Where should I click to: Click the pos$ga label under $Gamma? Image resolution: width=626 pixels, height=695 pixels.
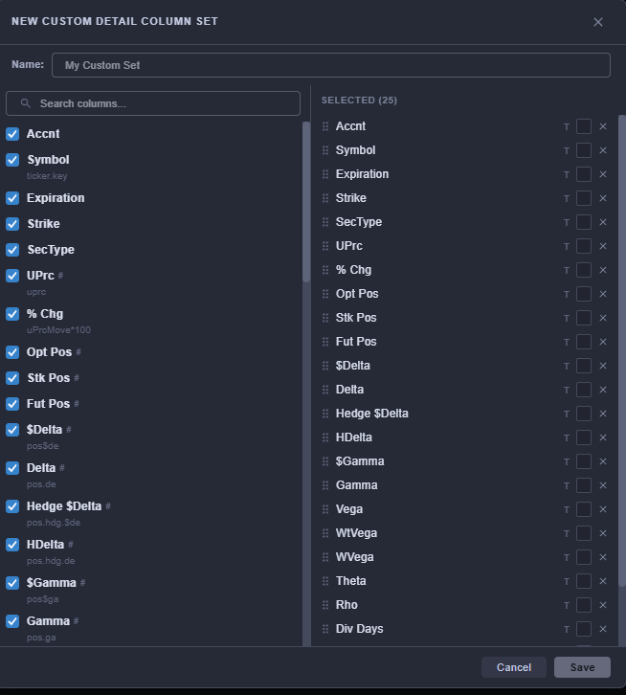(x=42, y=599)
